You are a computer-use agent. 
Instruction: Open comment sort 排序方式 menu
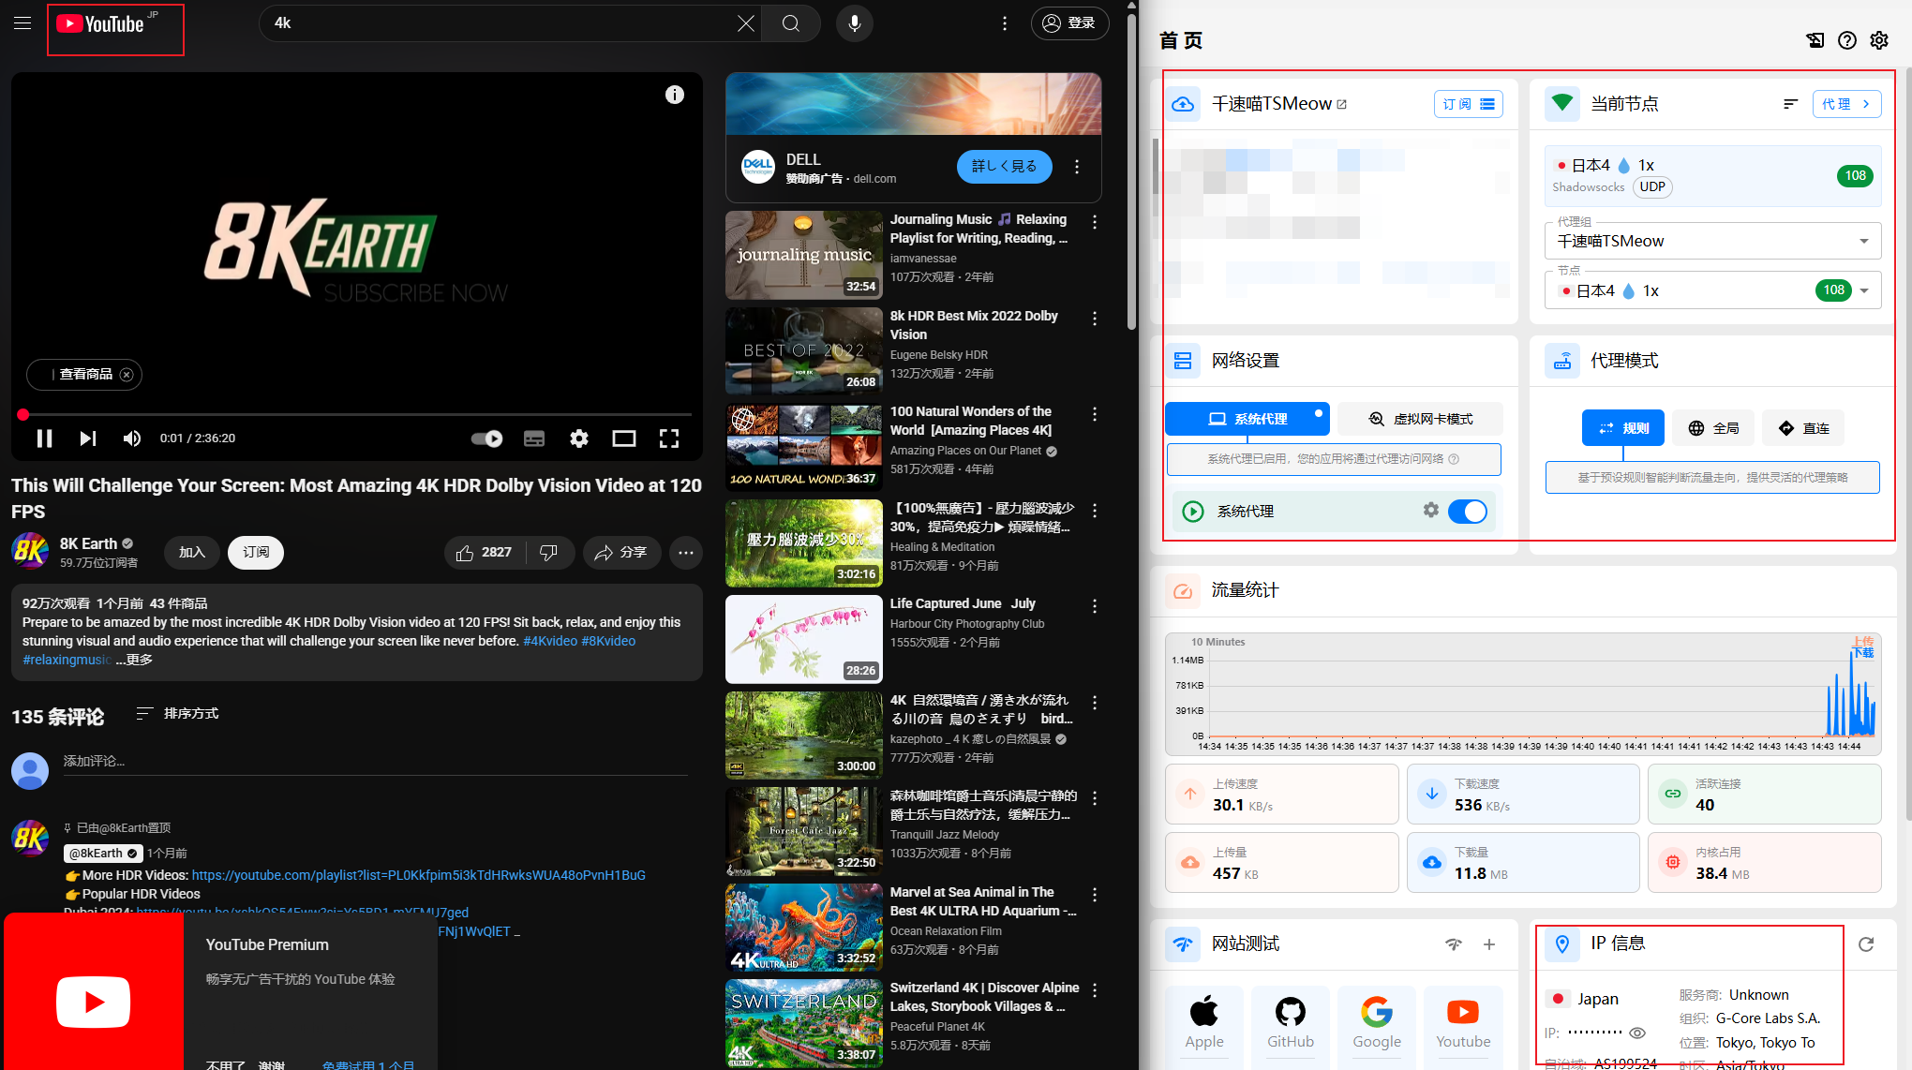177,714
